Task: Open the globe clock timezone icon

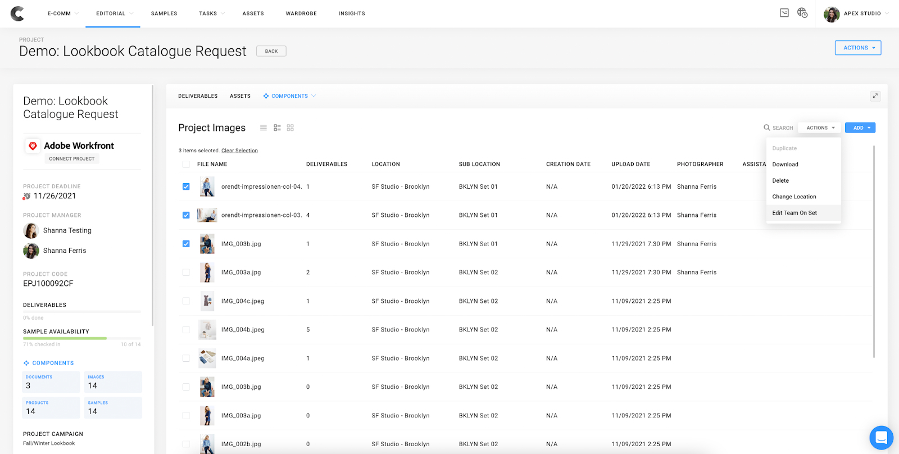Action: [802, 13]
